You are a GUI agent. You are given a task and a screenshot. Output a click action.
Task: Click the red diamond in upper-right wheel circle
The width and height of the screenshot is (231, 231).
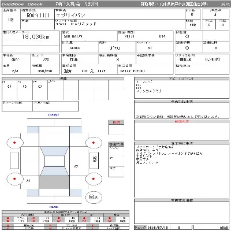click(94, 143)
